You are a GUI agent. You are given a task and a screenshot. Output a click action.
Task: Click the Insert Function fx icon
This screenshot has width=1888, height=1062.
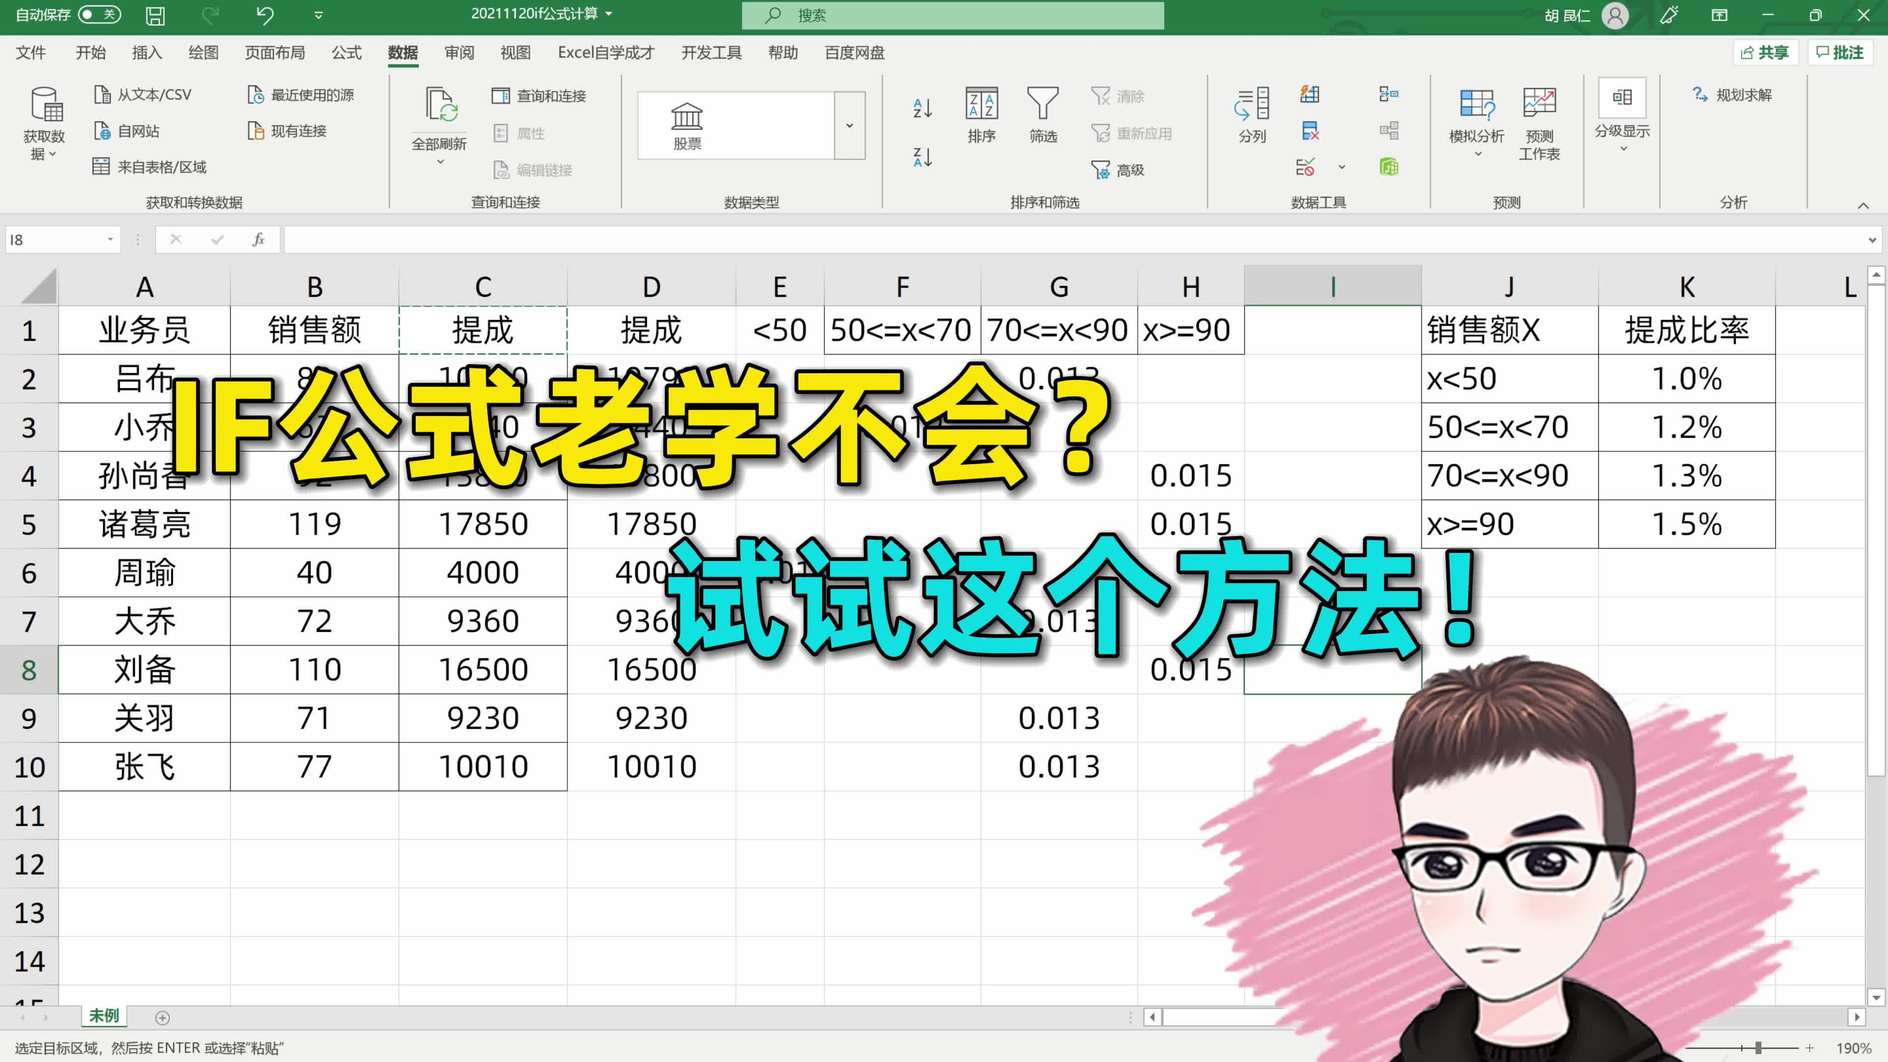point(258,239)
